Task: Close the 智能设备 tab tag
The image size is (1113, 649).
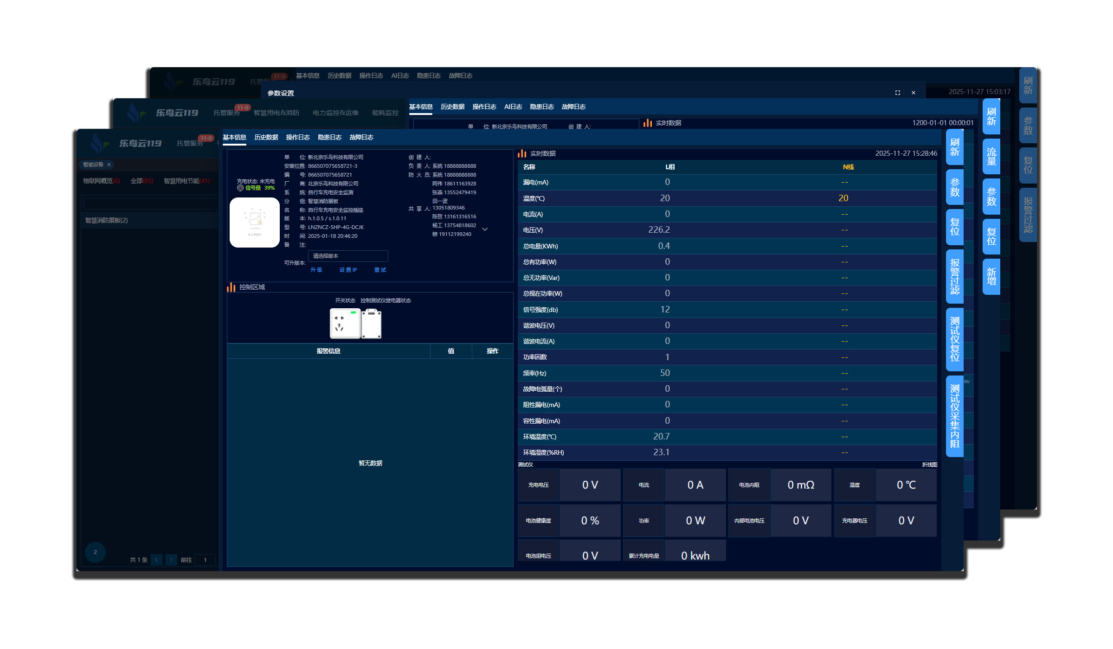Action: [109, 165]
